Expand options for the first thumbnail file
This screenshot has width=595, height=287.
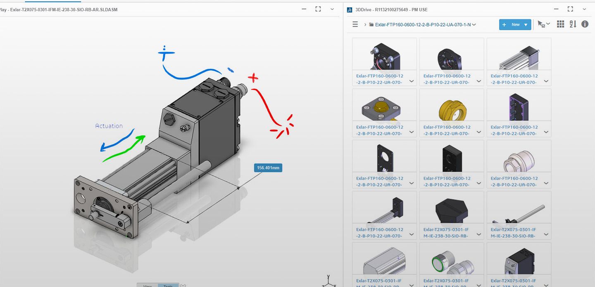tap(412, 81)
